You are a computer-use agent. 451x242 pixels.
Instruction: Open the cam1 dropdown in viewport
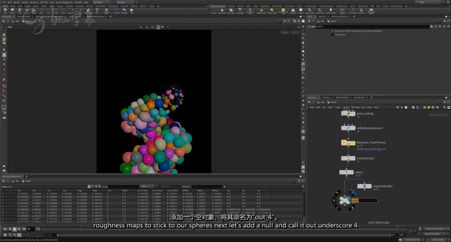[x=295, y=32]
